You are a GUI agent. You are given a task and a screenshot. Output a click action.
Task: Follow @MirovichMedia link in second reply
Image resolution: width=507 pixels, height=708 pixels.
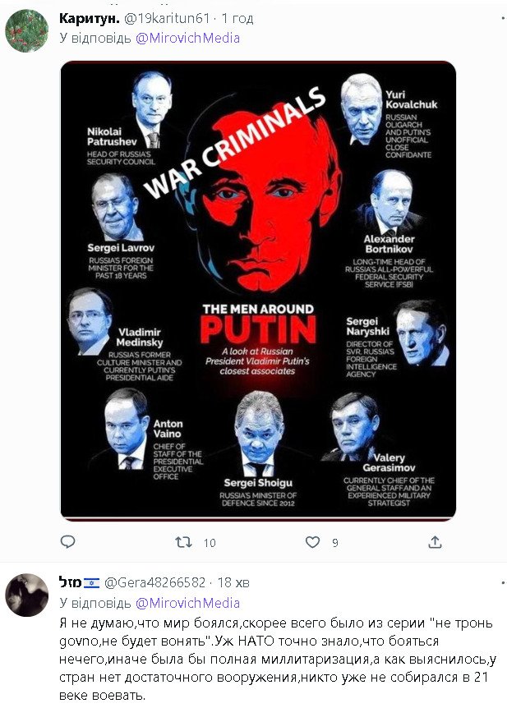click(x=187, y=603)
